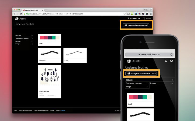The height and width of the screenshot is (121, 195).
Task: Click the Cookies footer link
Action: point(52,110)
